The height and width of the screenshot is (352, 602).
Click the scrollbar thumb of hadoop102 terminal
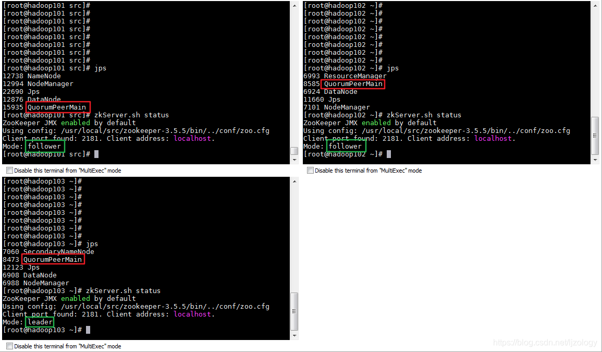pyautogui.click(x=595, y=135)
